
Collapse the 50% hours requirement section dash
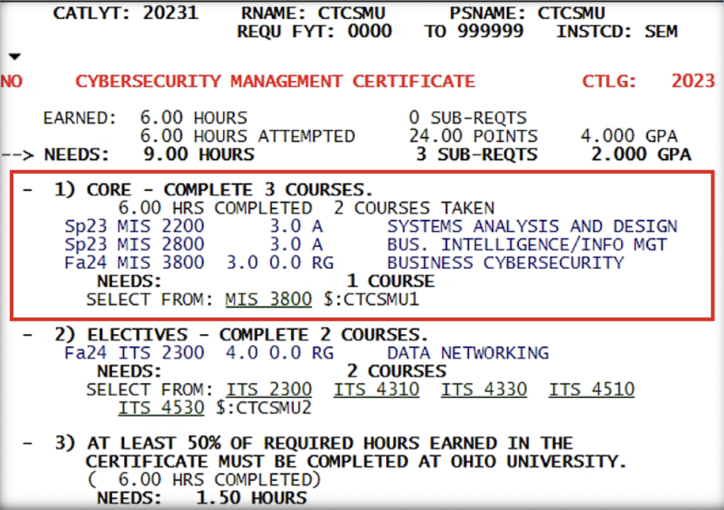(x=26, y=443)
